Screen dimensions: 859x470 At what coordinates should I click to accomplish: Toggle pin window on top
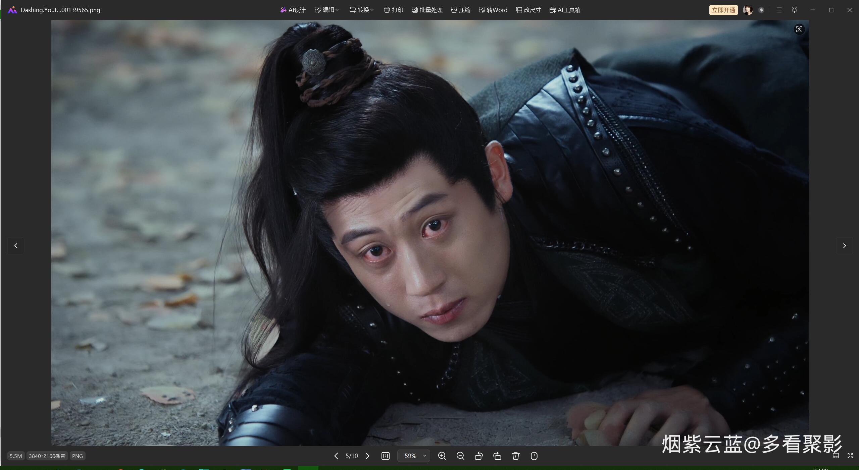coord(794,10)
